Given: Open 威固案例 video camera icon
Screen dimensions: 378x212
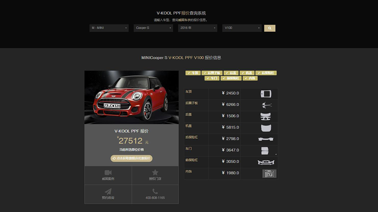Looking at the screenshot, I should point(108,172).
